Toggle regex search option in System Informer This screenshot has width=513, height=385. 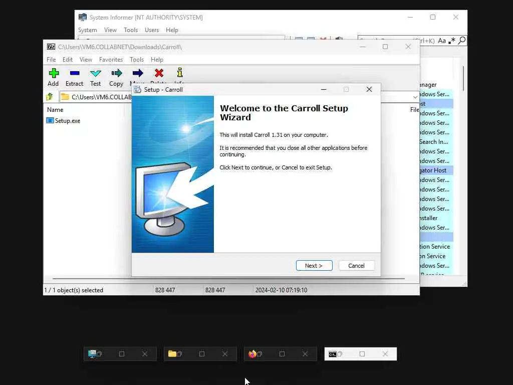click(452, 41)
